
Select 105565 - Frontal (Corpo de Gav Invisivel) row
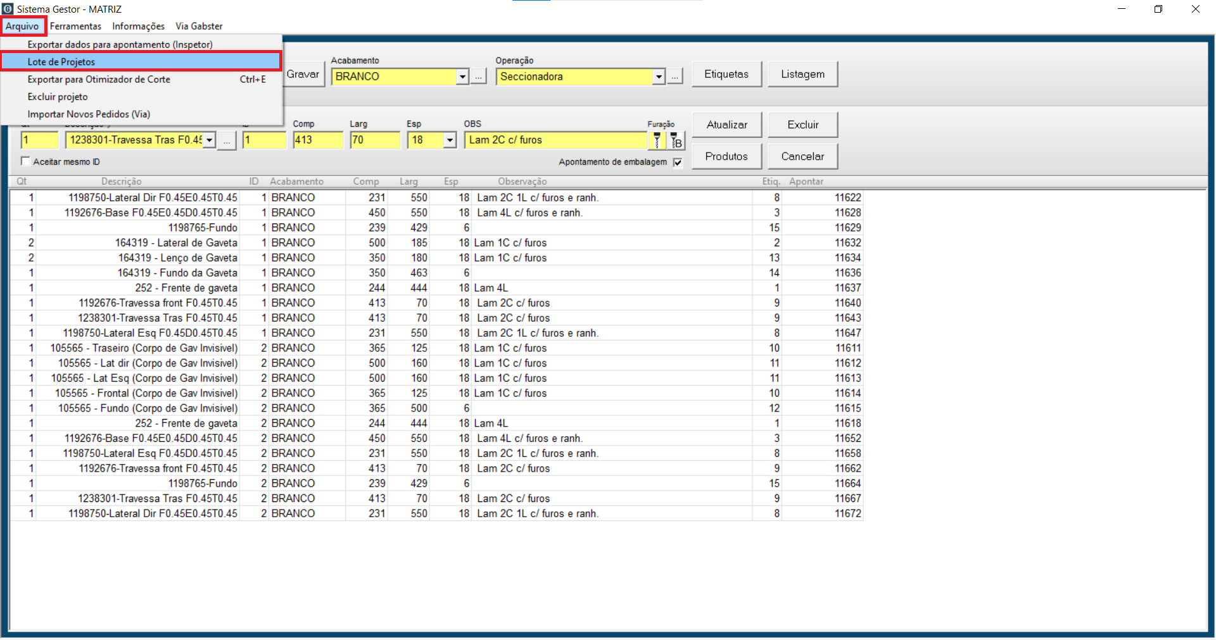(x=436, y=393)
